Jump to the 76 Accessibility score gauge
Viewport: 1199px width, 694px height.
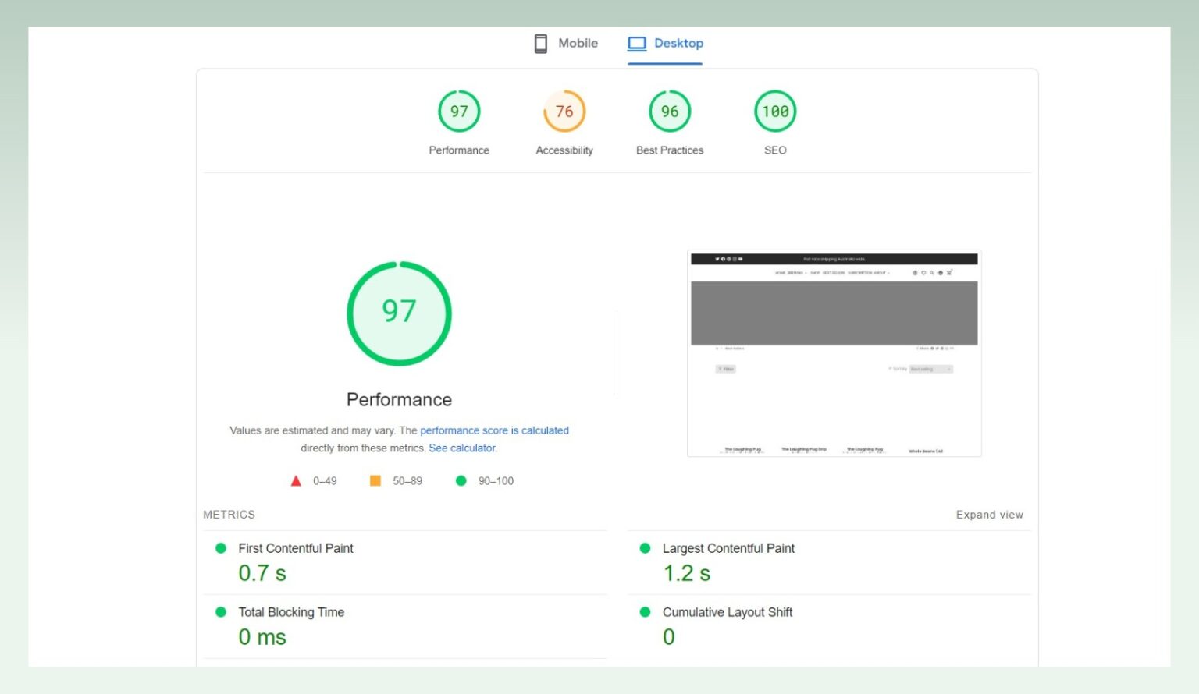click(564, 112)
